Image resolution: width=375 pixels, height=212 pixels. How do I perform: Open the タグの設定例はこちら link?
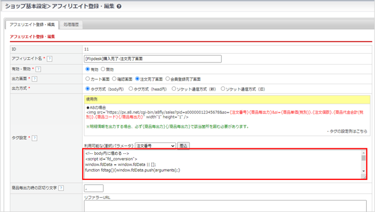348,132
